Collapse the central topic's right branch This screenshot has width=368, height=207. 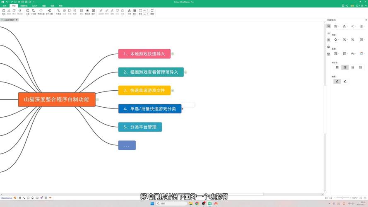(97, 99)
